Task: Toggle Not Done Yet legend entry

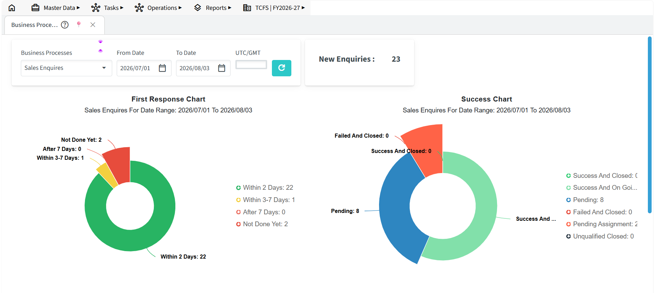Action: 262,224
